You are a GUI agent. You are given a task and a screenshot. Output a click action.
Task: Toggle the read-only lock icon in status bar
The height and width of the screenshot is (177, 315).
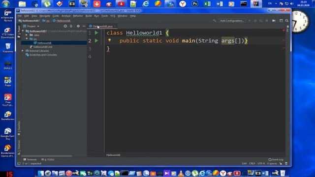(281, 164)
